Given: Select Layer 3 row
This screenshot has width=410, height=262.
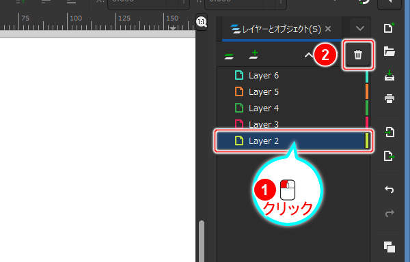Looking at the screenshot, I should (293, 124).
